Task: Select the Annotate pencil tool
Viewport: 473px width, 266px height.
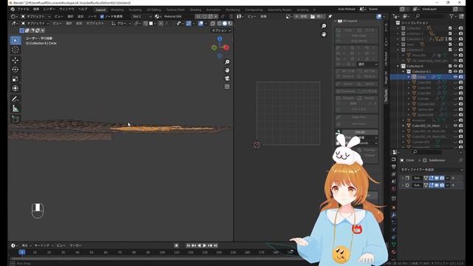Action: tap(16, 99)
